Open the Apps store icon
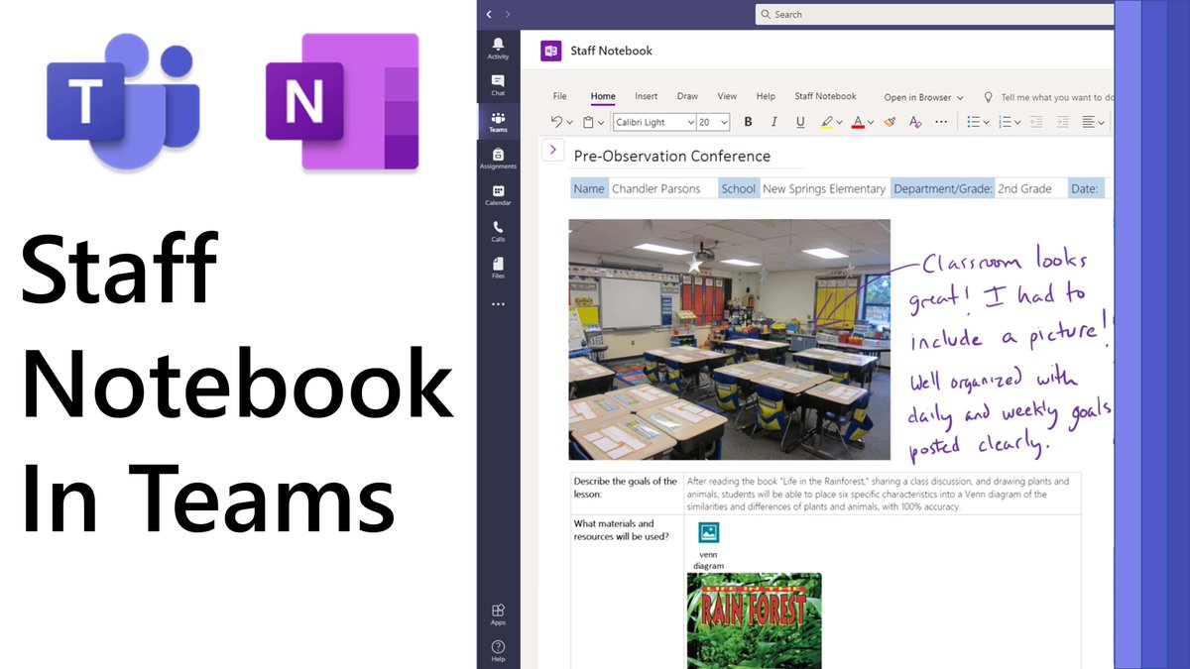Image resolution: width=1190 pixels, height=669 pixels. (x=498, y=614)
